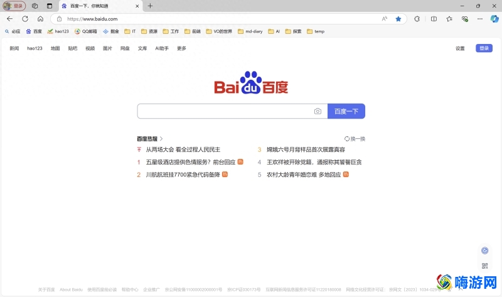502x297 pixels.
Task: Open read aloud icon in address bar
Action: (x=385, y=19)
